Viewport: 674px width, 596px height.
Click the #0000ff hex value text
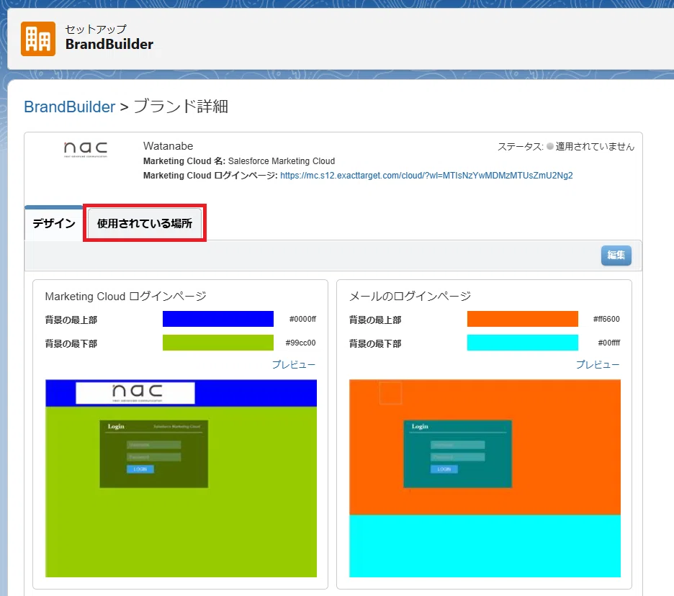(302, 319)
